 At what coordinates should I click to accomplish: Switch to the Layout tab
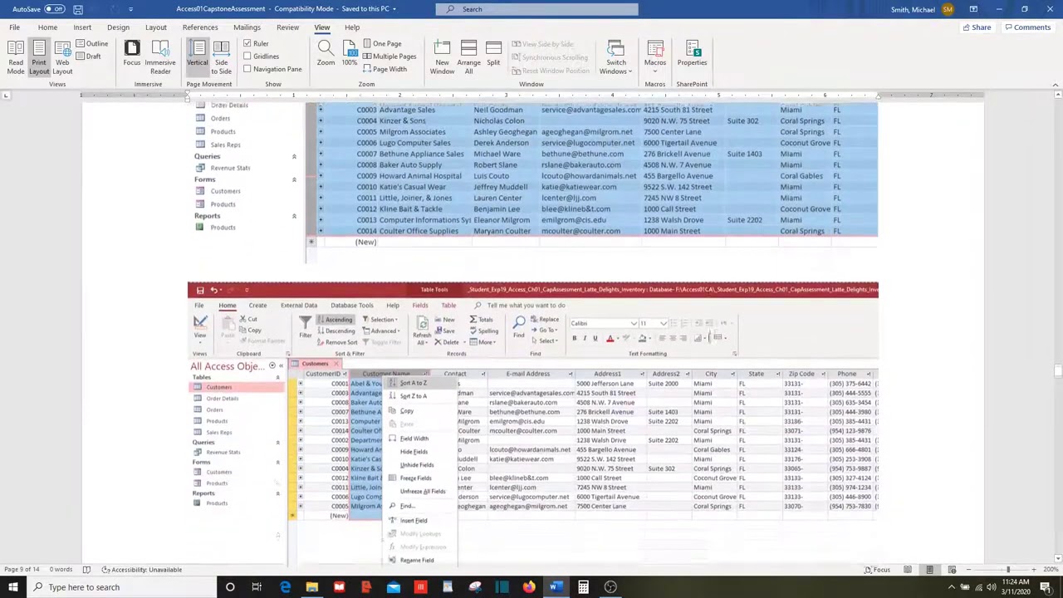[x=155, y=27]
